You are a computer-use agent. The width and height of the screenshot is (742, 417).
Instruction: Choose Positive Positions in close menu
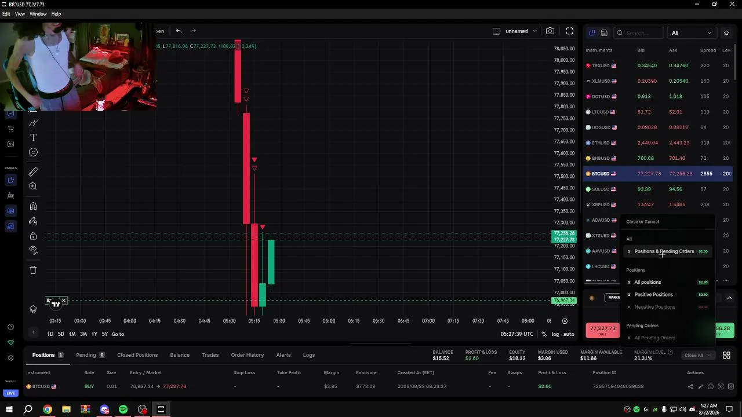(x=669, y=295)
